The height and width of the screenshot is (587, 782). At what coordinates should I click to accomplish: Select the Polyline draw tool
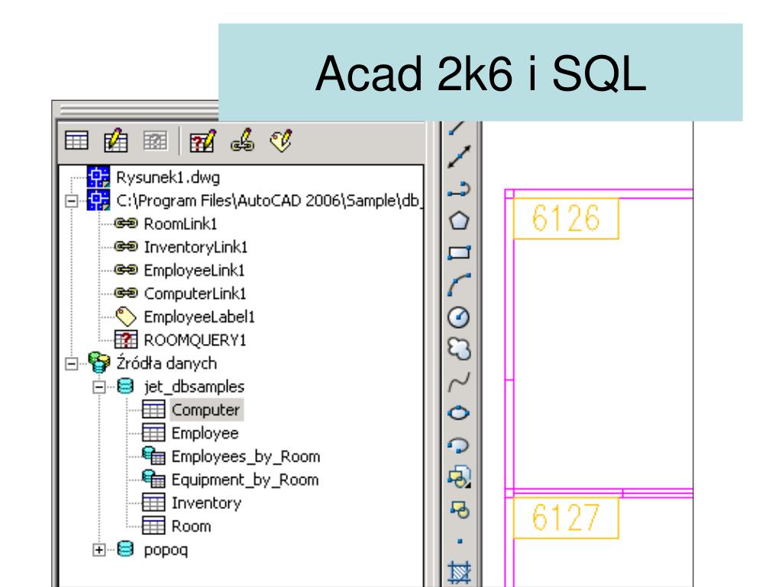tap(459, 190)
